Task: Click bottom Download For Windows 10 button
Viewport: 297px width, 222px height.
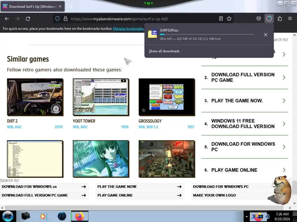Action: pos(44,187)
